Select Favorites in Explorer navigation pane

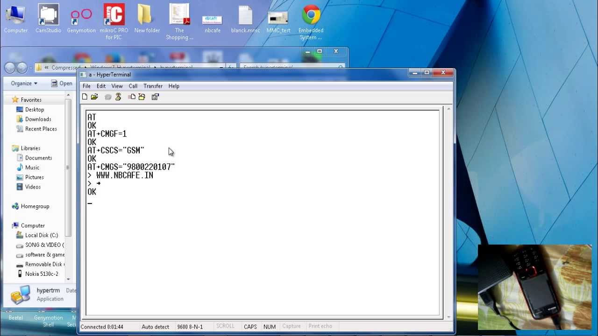point(27,100)
